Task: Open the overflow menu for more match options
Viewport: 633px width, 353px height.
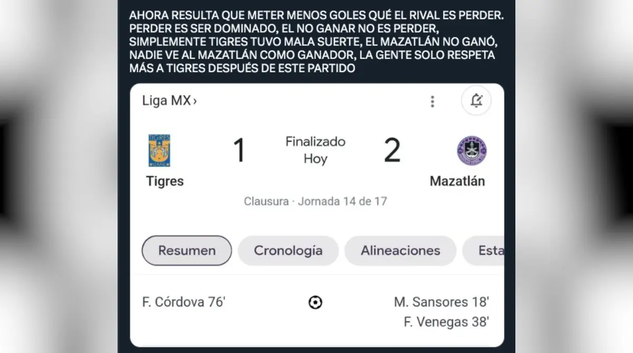Action: (x=432, y=101)
